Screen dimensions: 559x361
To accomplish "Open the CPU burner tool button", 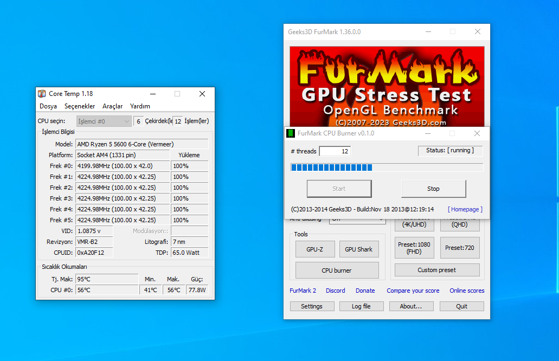I will click(x=337, y=270).
